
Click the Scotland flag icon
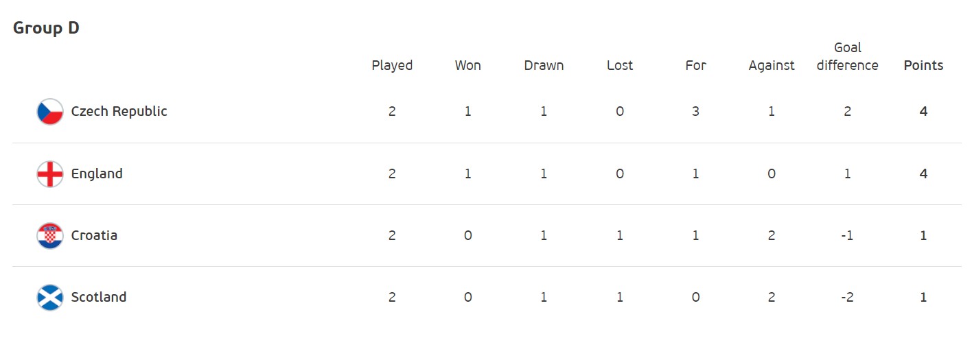coord(50,298)
